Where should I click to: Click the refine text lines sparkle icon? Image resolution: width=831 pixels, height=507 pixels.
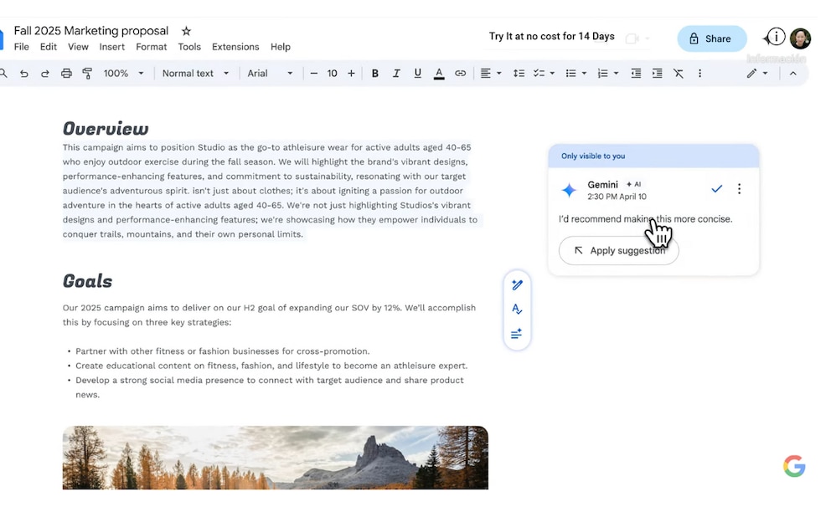(517, 334)
